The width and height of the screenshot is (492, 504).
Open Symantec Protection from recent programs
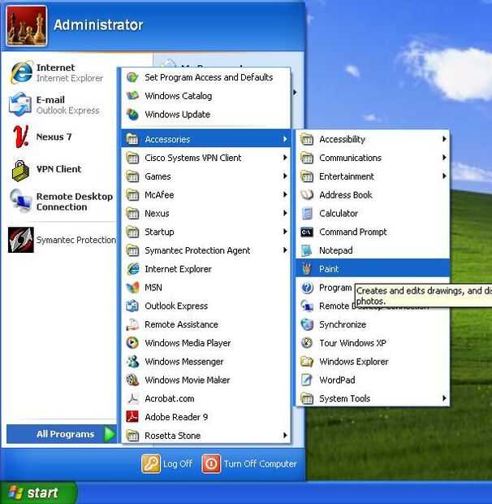coord(61,240)
